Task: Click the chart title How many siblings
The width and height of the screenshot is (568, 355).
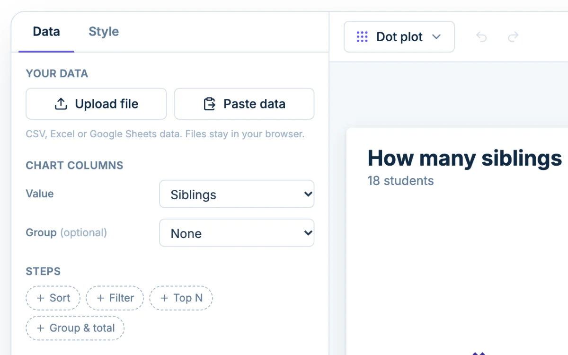Action: 464,158
